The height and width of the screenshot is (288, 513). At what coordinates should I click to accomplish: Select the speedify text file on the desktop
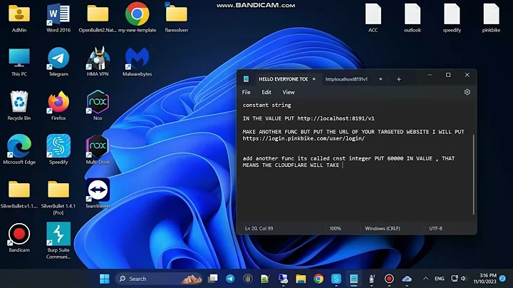pos(452,18)
